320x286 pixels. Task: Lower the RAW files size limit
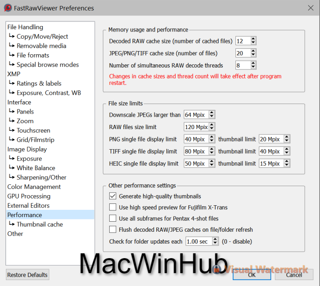212,129
